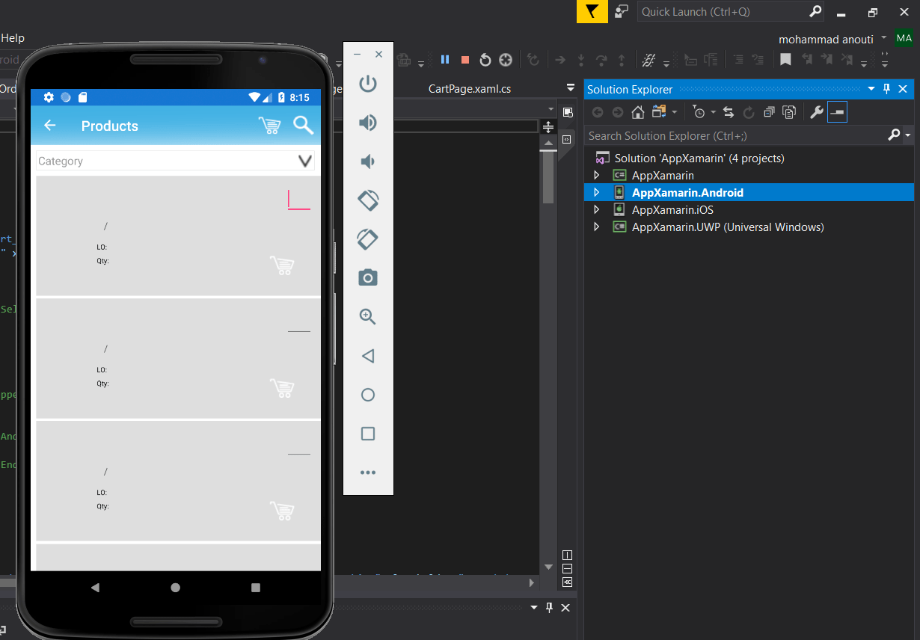Open Properties via the wrench icon

[816, 111]
